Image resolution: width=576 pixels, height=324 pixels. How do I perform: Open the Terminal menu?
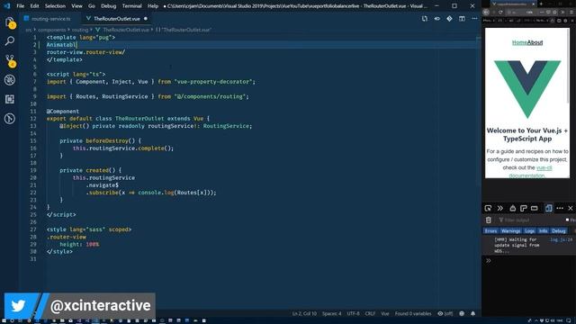132,6
